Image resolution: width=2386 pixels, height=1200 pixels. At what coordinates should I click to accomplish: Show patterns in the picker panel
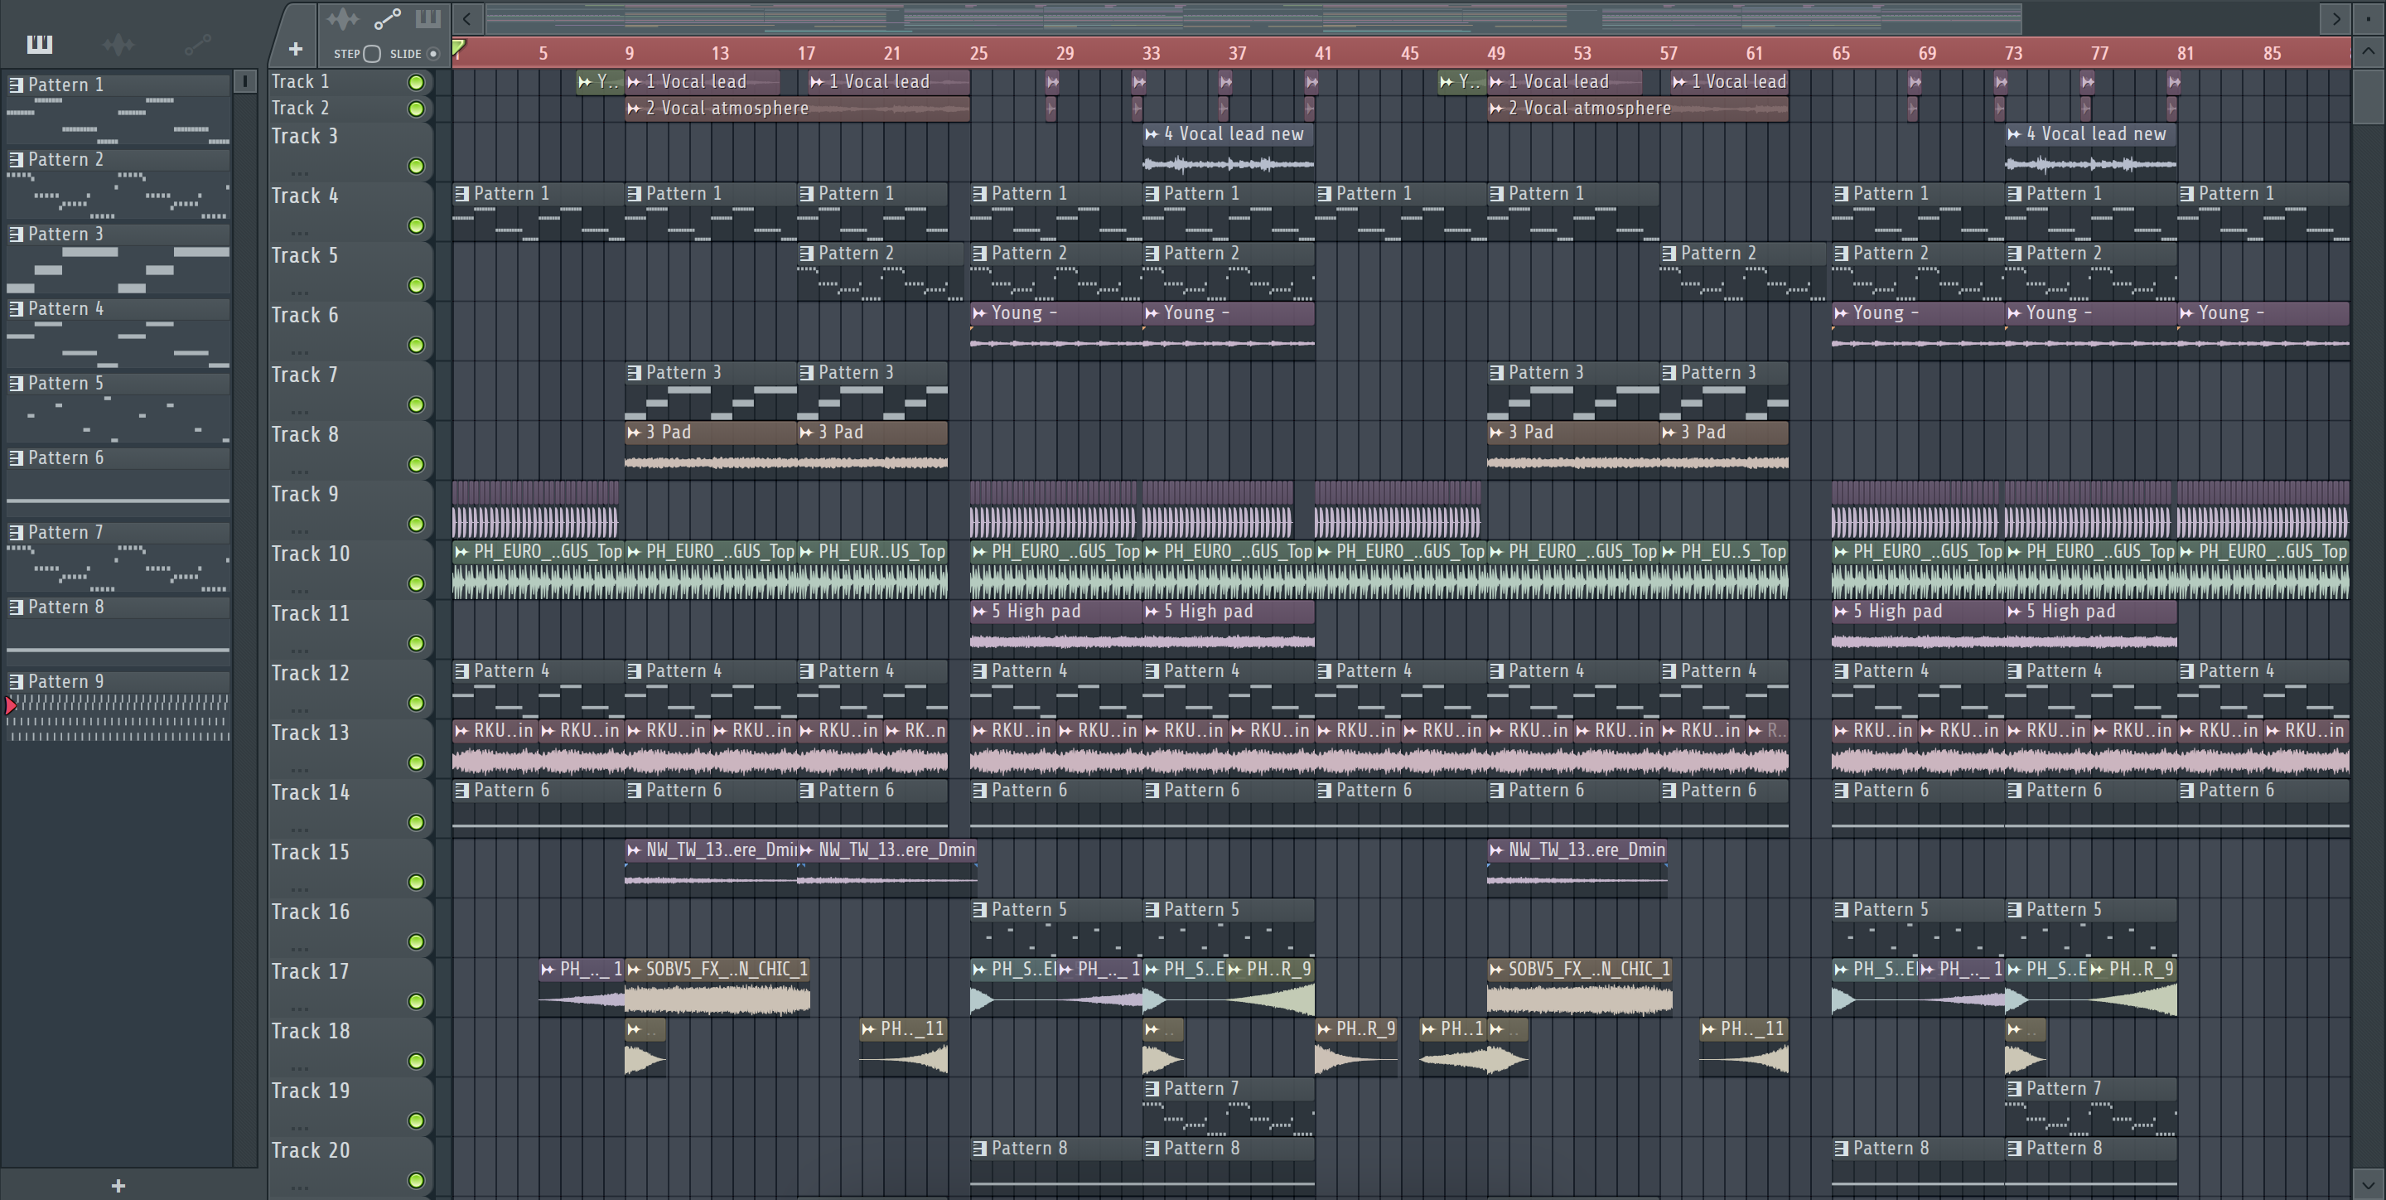pyautogui.click(x=40, y=44)
